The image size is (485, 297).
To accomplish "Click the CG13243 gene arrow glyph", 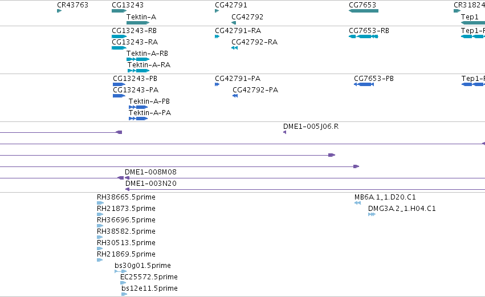I will (x=119, y=11).
